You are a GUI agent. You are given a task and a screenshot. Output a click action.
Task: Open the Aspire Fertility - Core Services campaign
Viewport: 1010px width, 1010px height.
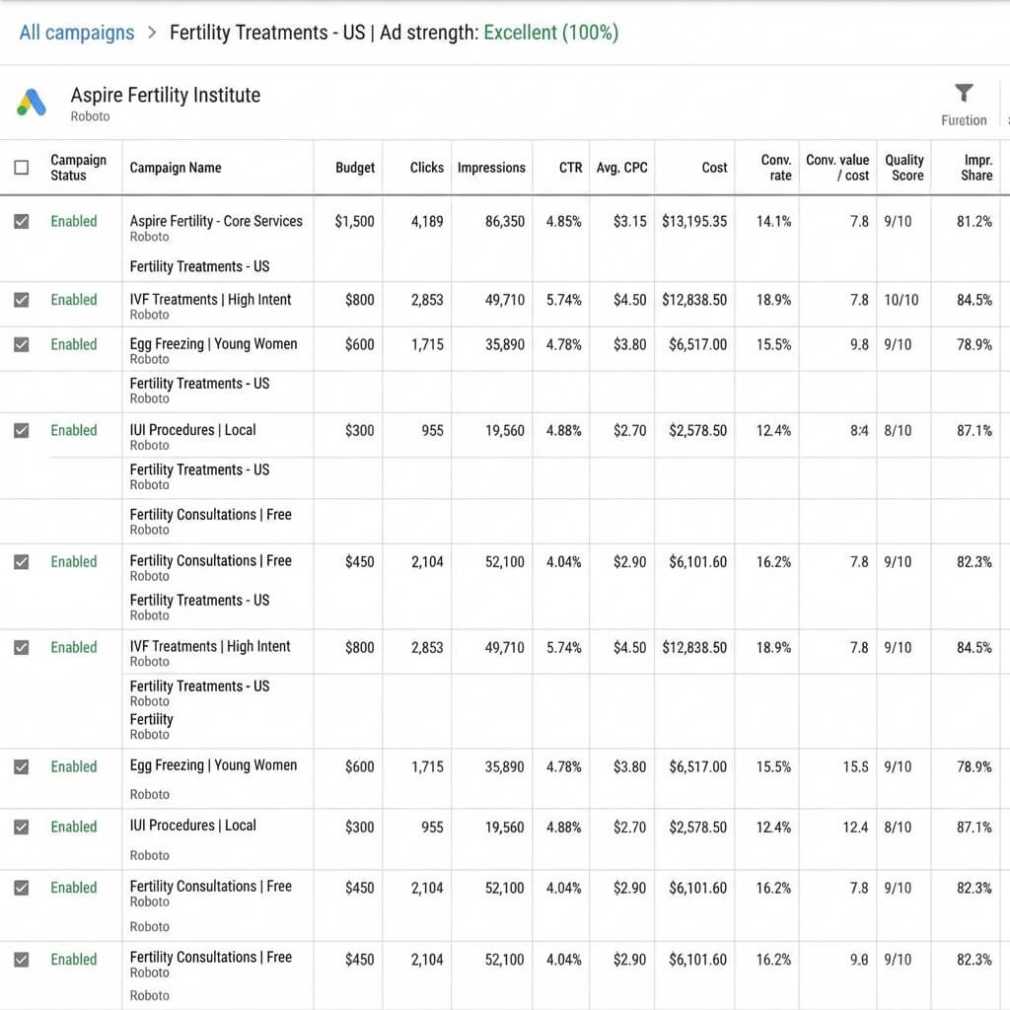click(x=216, y=221)
